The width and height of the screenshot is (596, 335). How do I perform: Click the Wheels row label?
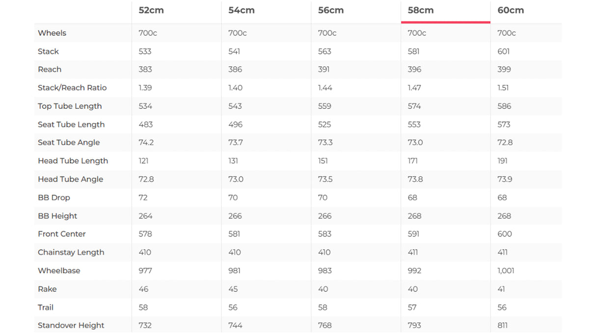coord(52,33)
